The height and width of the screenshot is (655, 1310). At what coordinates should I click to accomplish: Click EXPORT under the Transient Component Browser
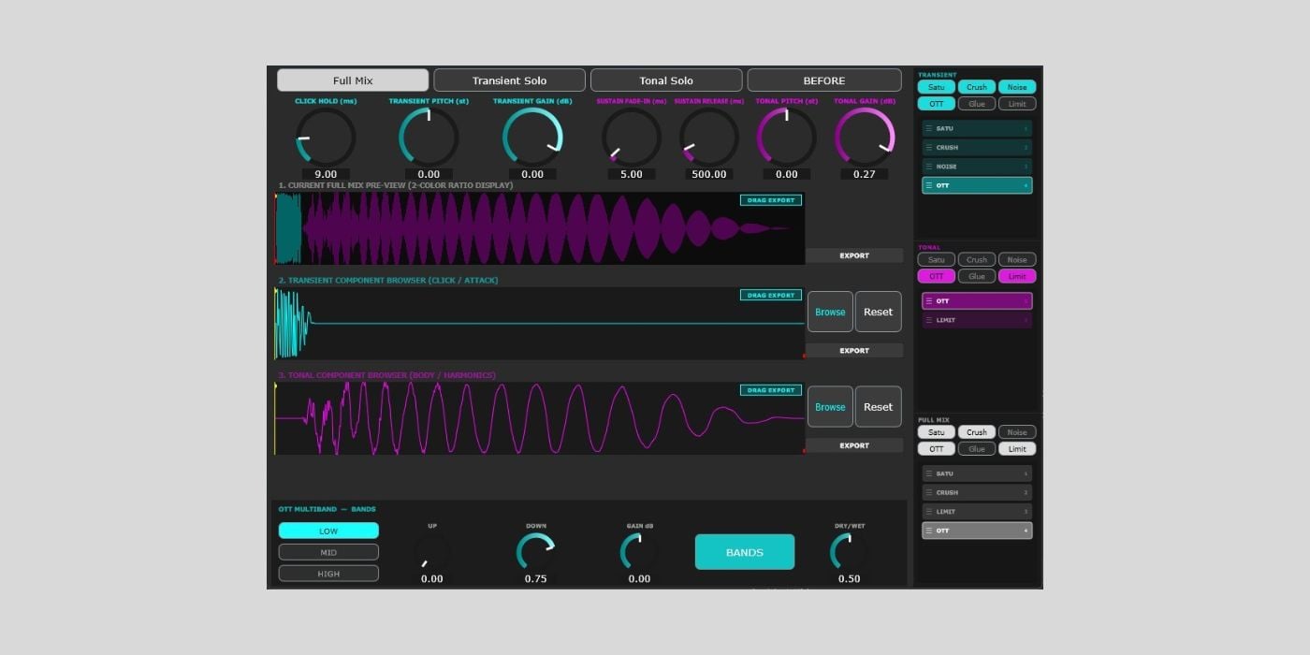point(854,351)
